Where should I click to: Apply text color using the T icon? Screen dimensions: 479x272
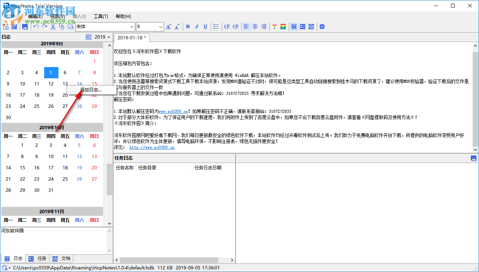275,27
